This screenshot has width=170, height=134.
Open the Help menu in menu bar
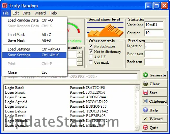[x=53, y=13]
